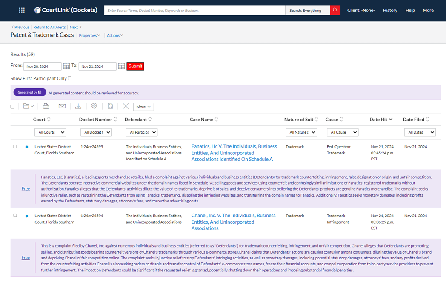Screen dimensions: 446x282
Task: Open the All Dates filter dropdown
Action: pos(420,132)
